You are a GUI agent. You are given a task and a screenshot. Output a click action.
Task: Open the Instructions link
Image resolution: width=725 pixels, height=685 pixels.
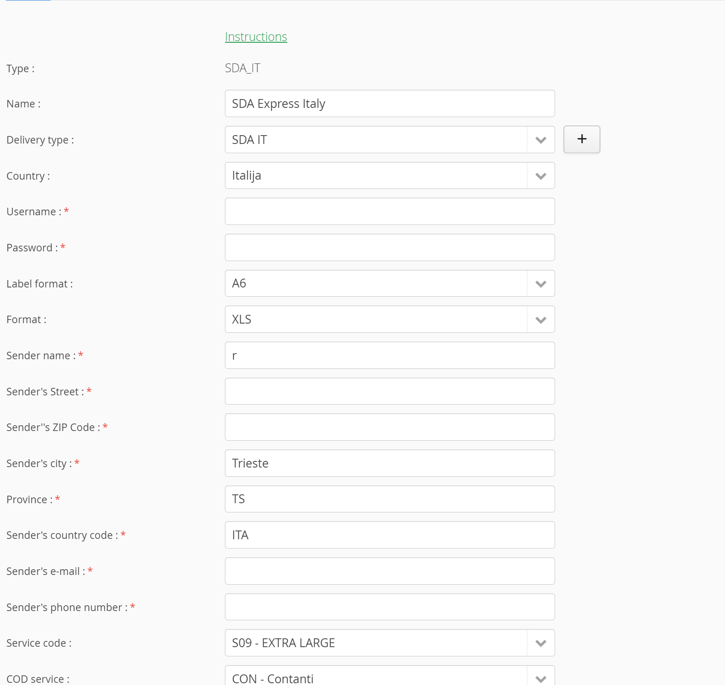256,37
